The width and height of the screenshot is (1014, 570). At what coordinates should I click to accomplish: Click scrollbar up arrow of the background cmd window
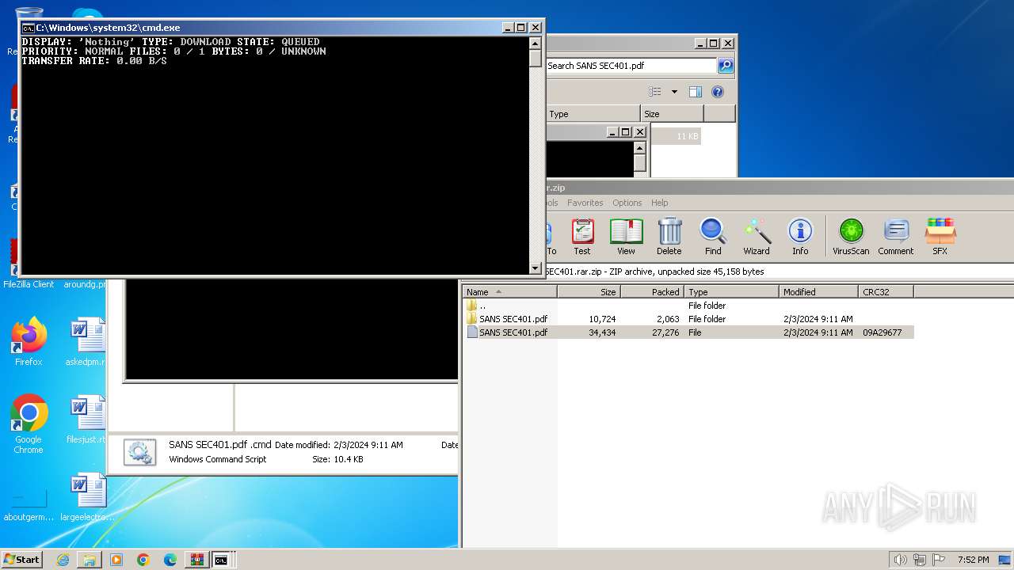click(640, 147)
